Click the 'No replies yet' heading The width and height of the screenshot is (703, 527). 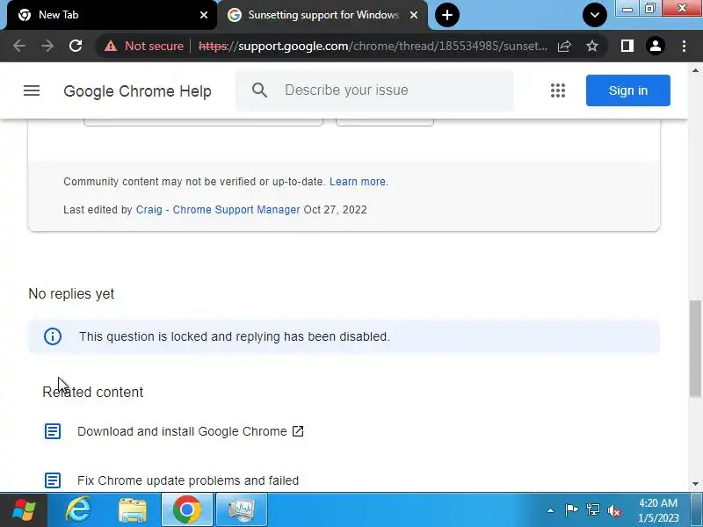(71, 294)
